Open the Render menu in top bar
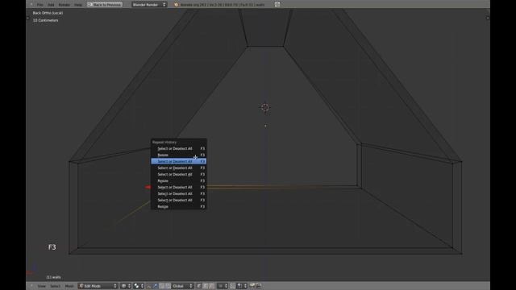Image resolution: width=516 pixels, height=290 pixels. point(64,5)
